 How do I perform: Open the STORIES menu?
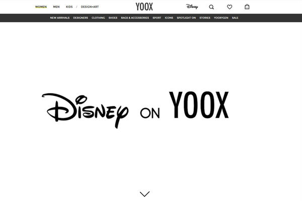click(205, 18)
